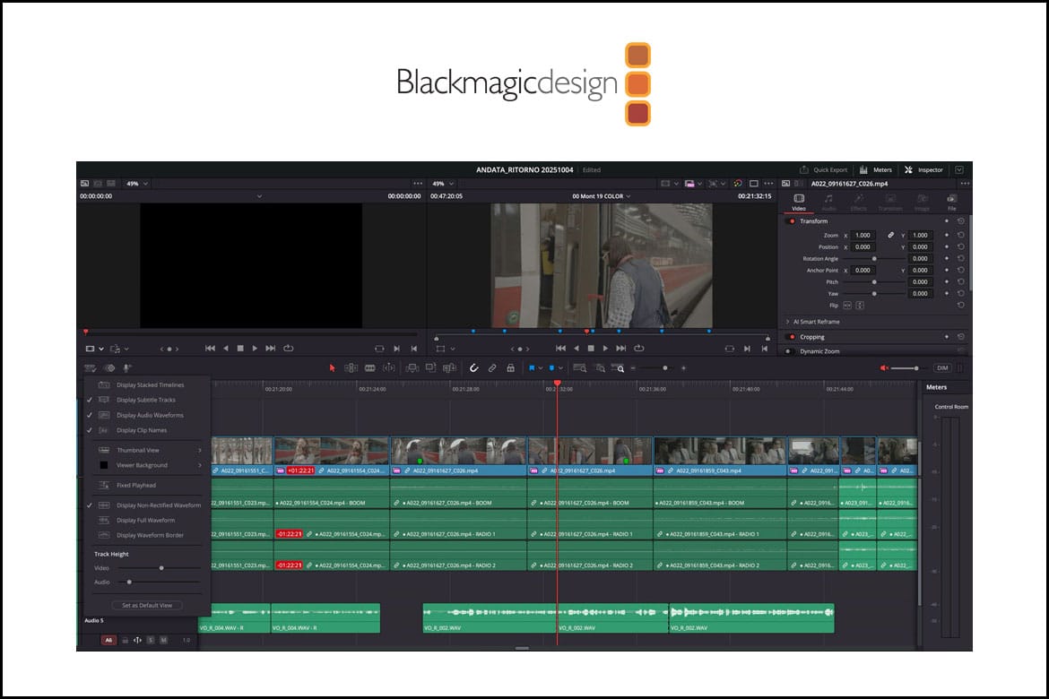Screen dimensions: 1049x699
Task: Toggle the Position Lock padlock icon
Action: click(510, 368)
